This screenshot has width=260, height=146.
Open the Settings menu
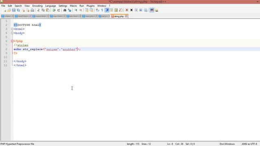[63, 6]
